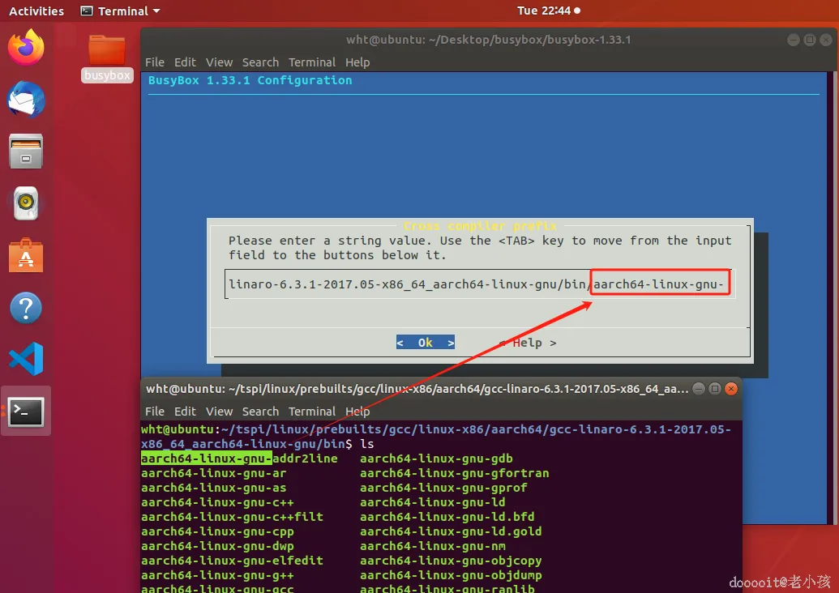Click the Help button in dialog
This screenshot has width=839, height=593.
528,343
